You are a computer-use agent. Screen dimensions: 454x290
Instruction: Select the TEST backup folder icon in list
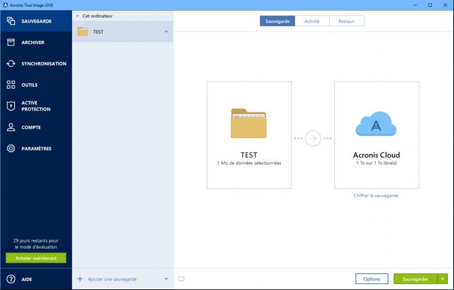click(x=83, y=32)
